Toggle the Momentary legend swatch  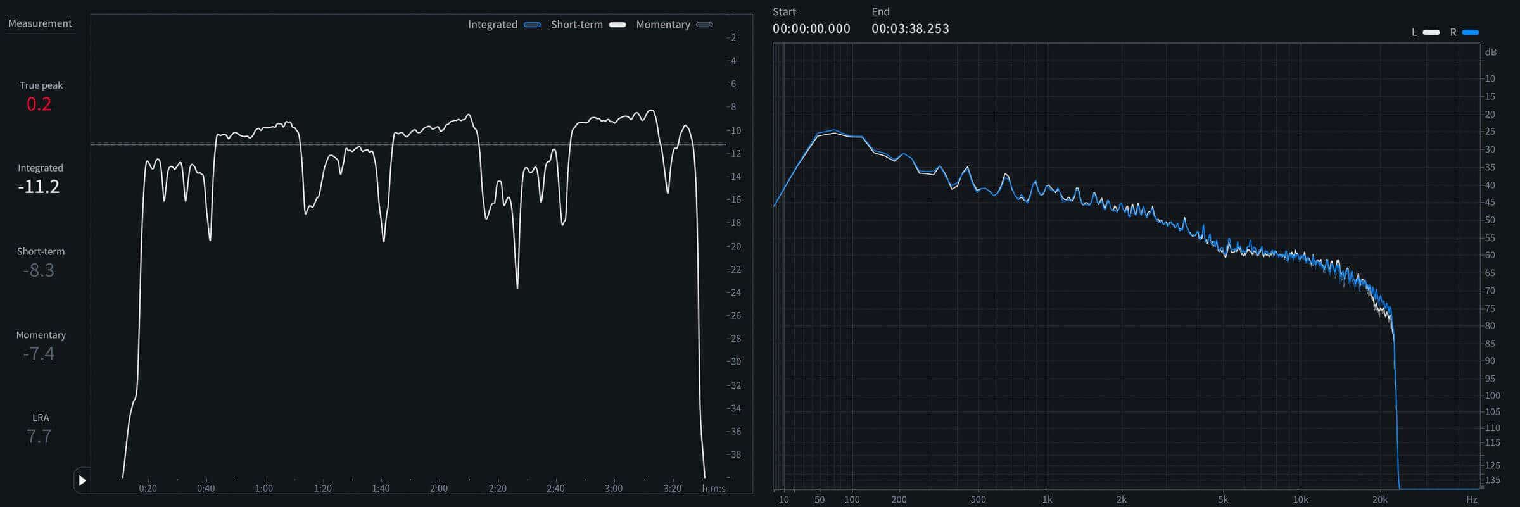[x=704, y=25]
